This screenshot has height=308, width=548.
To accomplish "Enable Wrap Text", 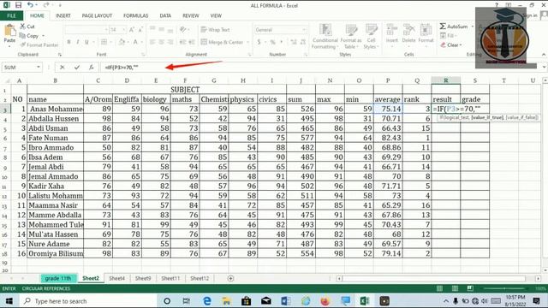I will coord(215,30).
